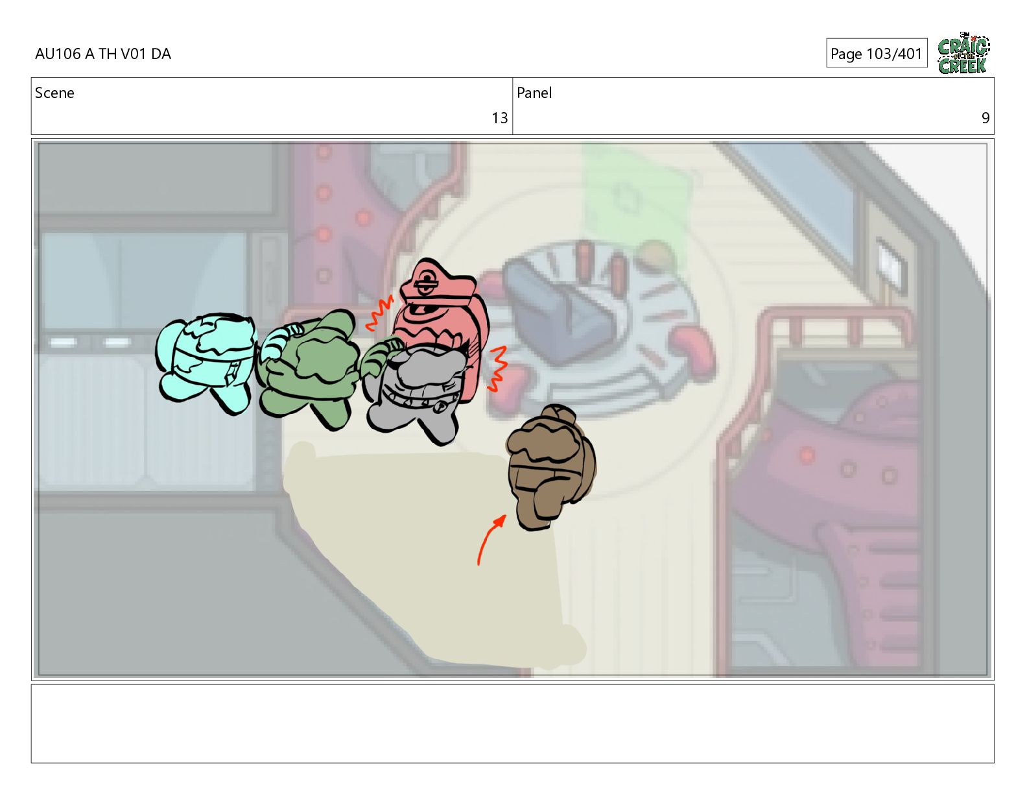Select the 'Page 103/401' box
This screenshot has width=1027, height=794.
pyautogui.click(x=877, y=53)
